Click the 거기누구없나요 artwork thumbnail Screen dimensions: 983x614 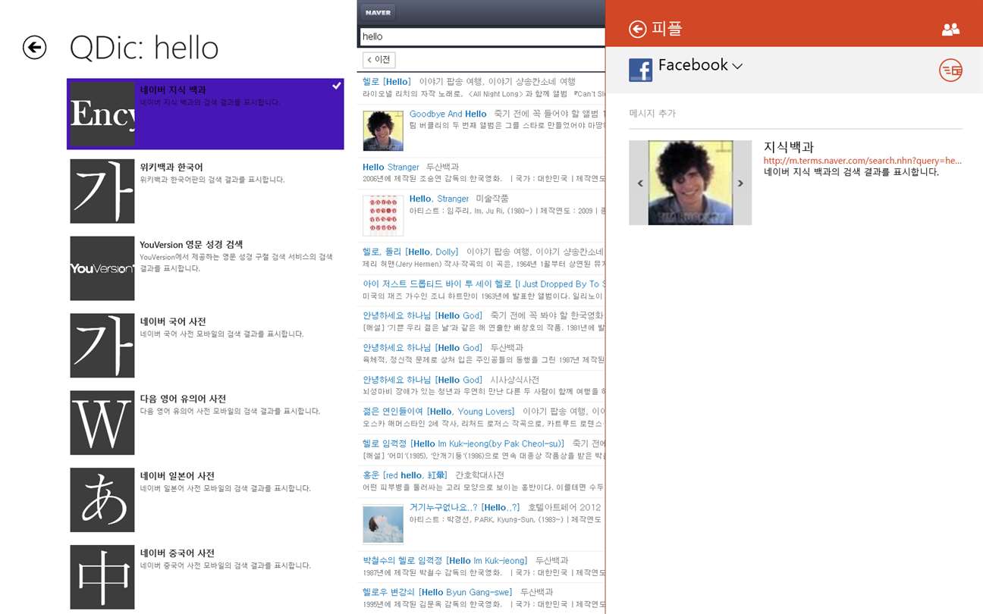tap(383, 524)
